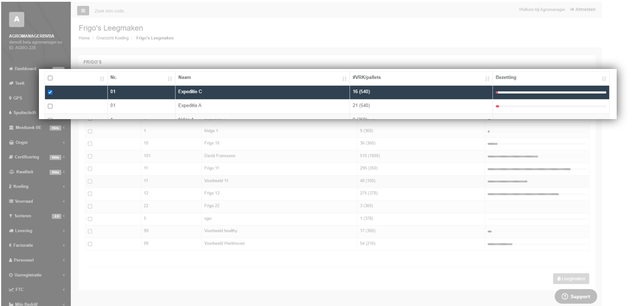Click the '16 (540)' pallets cell
Screen dimensions: 632x306
point(421,92)
